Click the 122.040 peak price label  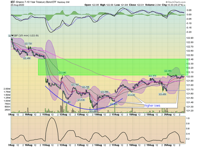click(62, 73)
